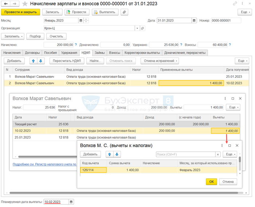Move deduction row down in вычеты dialog
The height and width of the screenshot is (207, 255).
(x=117, y=154)
